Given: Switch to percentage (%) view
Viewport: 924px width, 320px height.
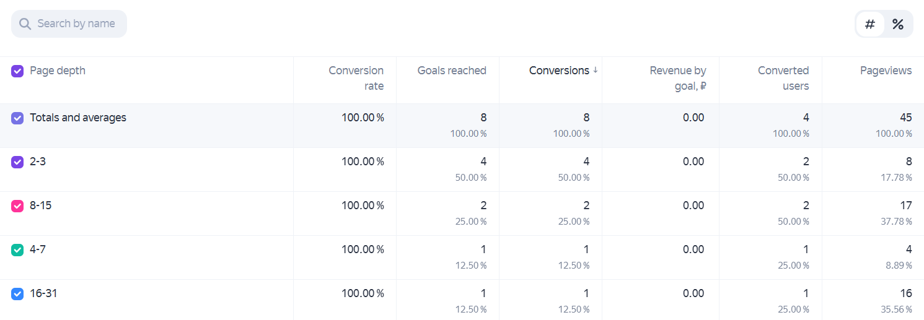Looking at the screenshot, I should tap(897, 24).
